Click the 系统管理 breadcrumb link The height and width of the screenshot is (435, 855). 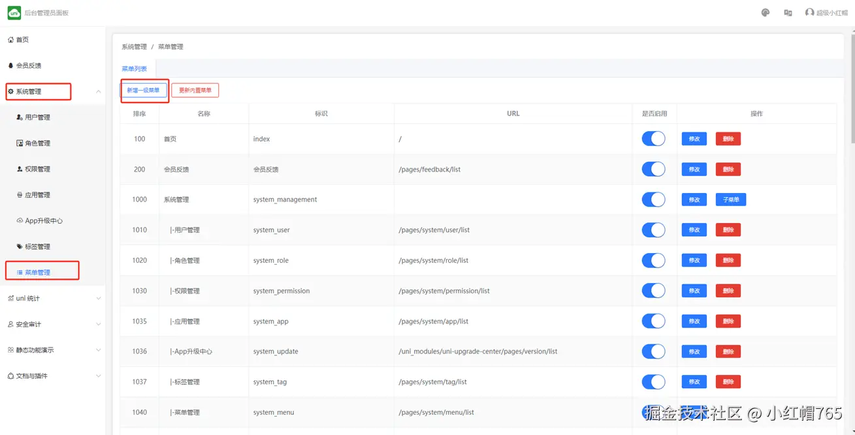(x=134, y=47)
